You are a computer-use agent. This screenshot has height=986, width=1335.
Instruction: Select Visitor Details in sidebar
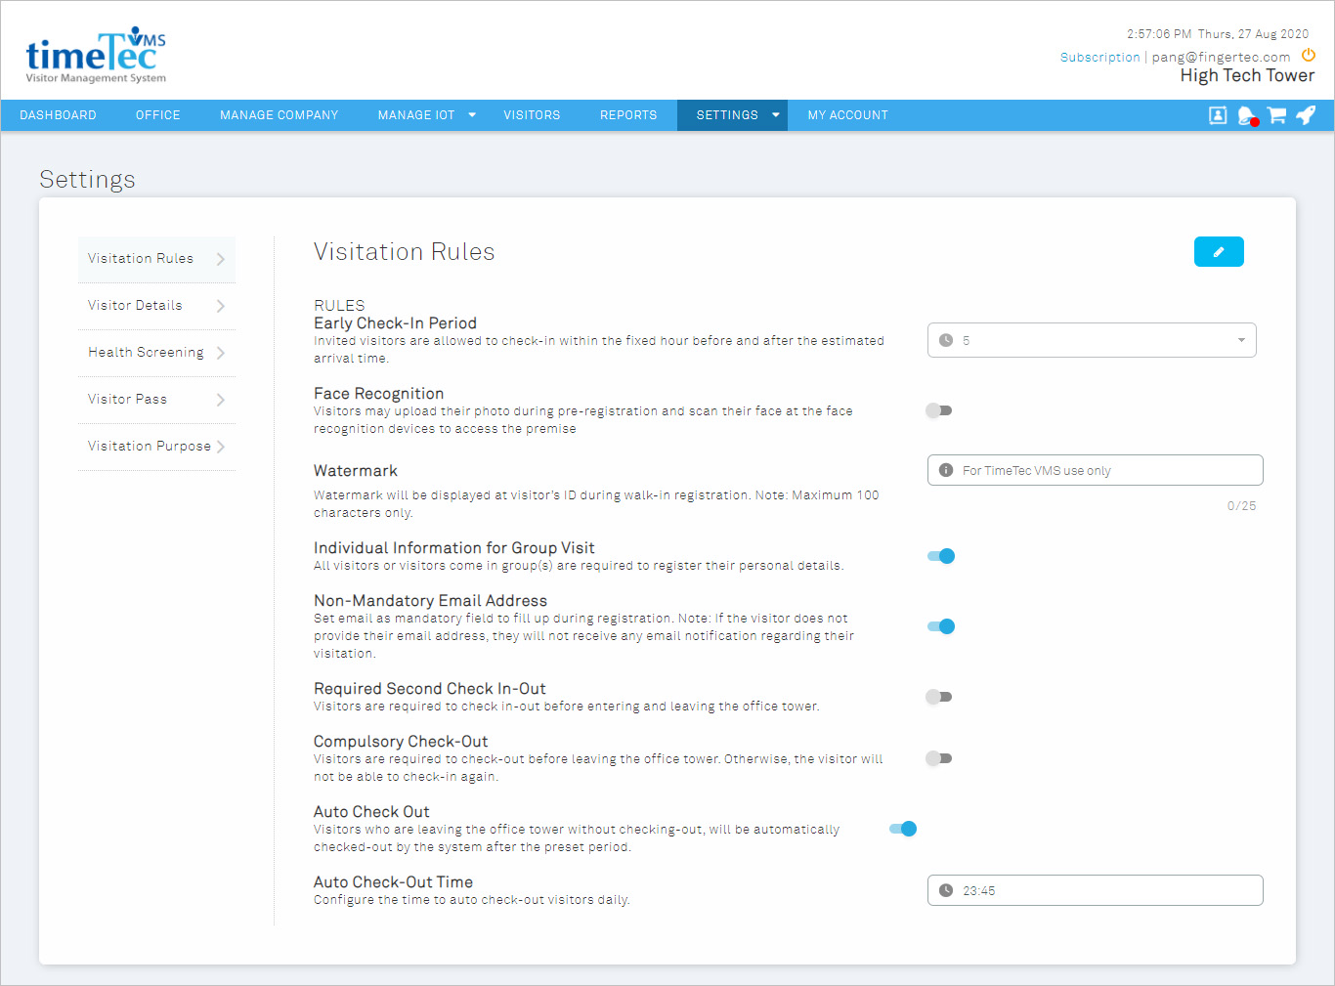[x=157, y=306]
